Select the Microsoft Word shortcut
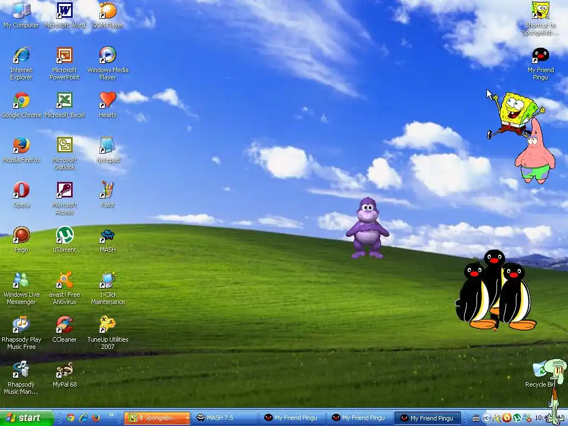The width and height of the screenshot is (568, 426). pos(64,15)
